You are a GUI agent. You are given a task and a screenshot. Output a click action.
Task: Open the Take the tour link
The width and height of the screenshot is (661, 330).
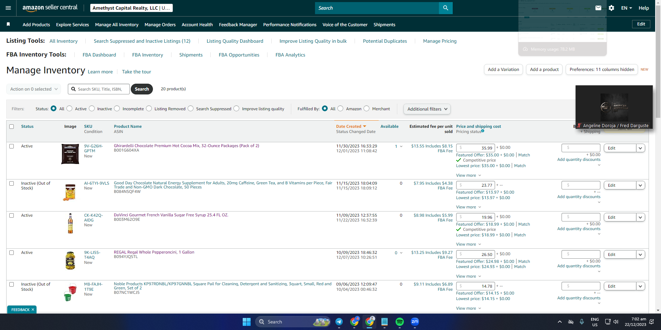tap(136, 72)
